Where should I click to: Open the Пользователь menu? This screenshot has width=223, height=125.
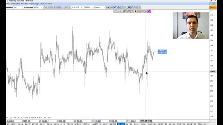tap(46, 4)
